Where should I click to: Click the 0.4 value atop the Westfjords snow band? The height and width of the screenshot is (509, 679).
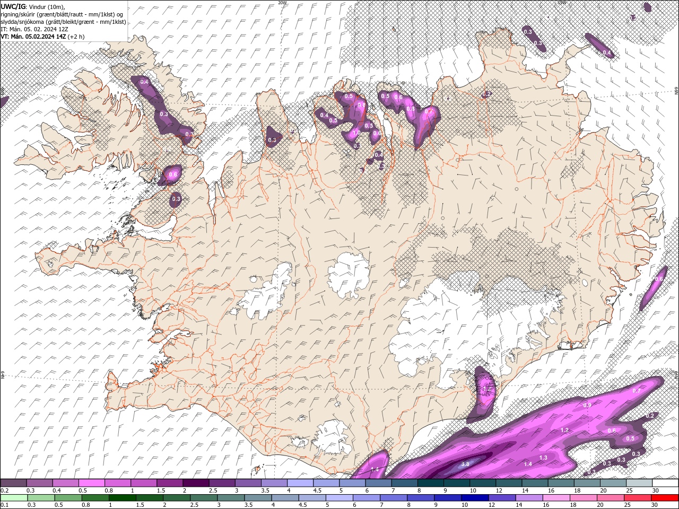(144, 82)
